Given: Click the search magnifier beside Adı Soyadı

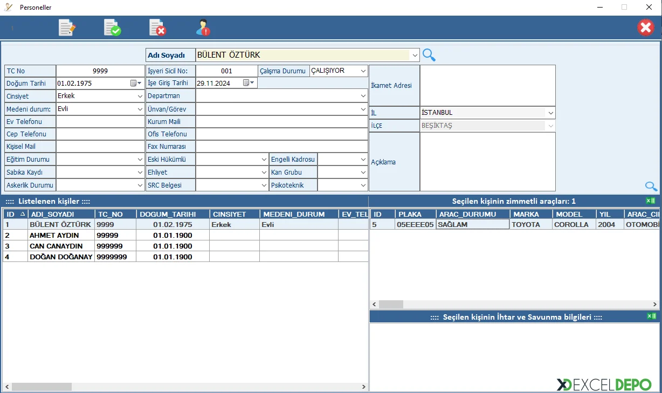Looking at the screenshot, I should coord(429,54).
